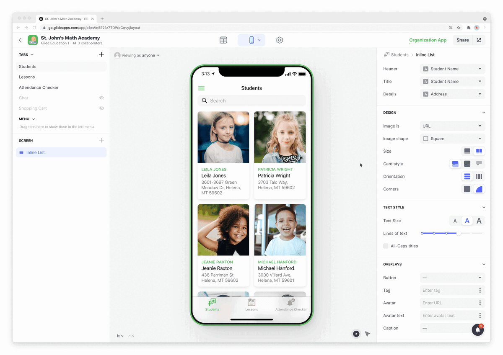Select medium Text Size A

(x=467, y=221)
